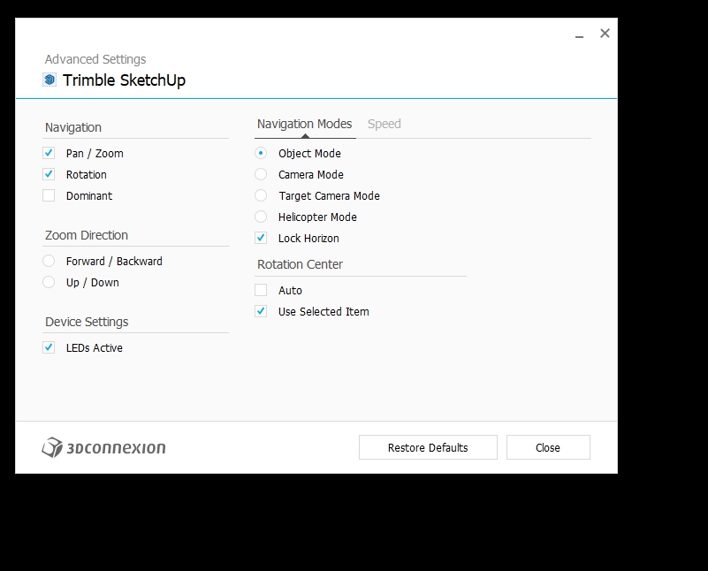
Task: Click the Close button
Action: coord(548,447)
